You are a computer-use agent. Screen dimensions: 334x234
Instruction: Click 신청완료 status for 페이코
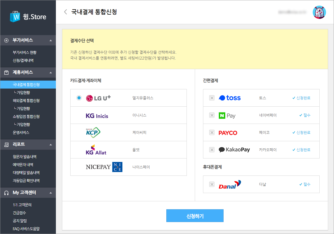pyautogui.click(x=301, y=132)
